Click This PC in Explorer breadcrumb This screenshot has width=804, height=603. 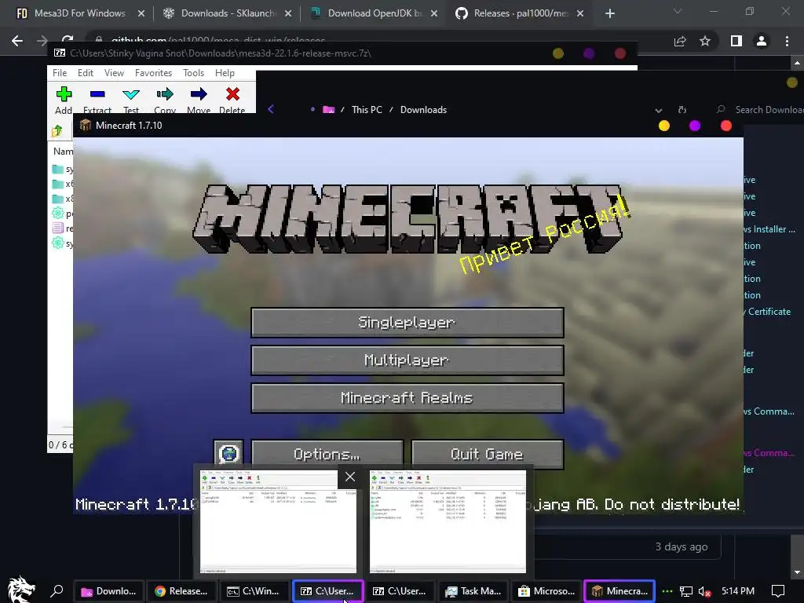point(367,110)
